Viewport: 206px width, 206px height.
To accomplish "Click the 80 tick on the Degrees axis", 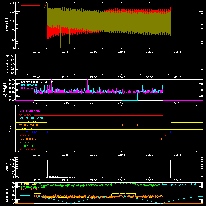I will point(13,187).
